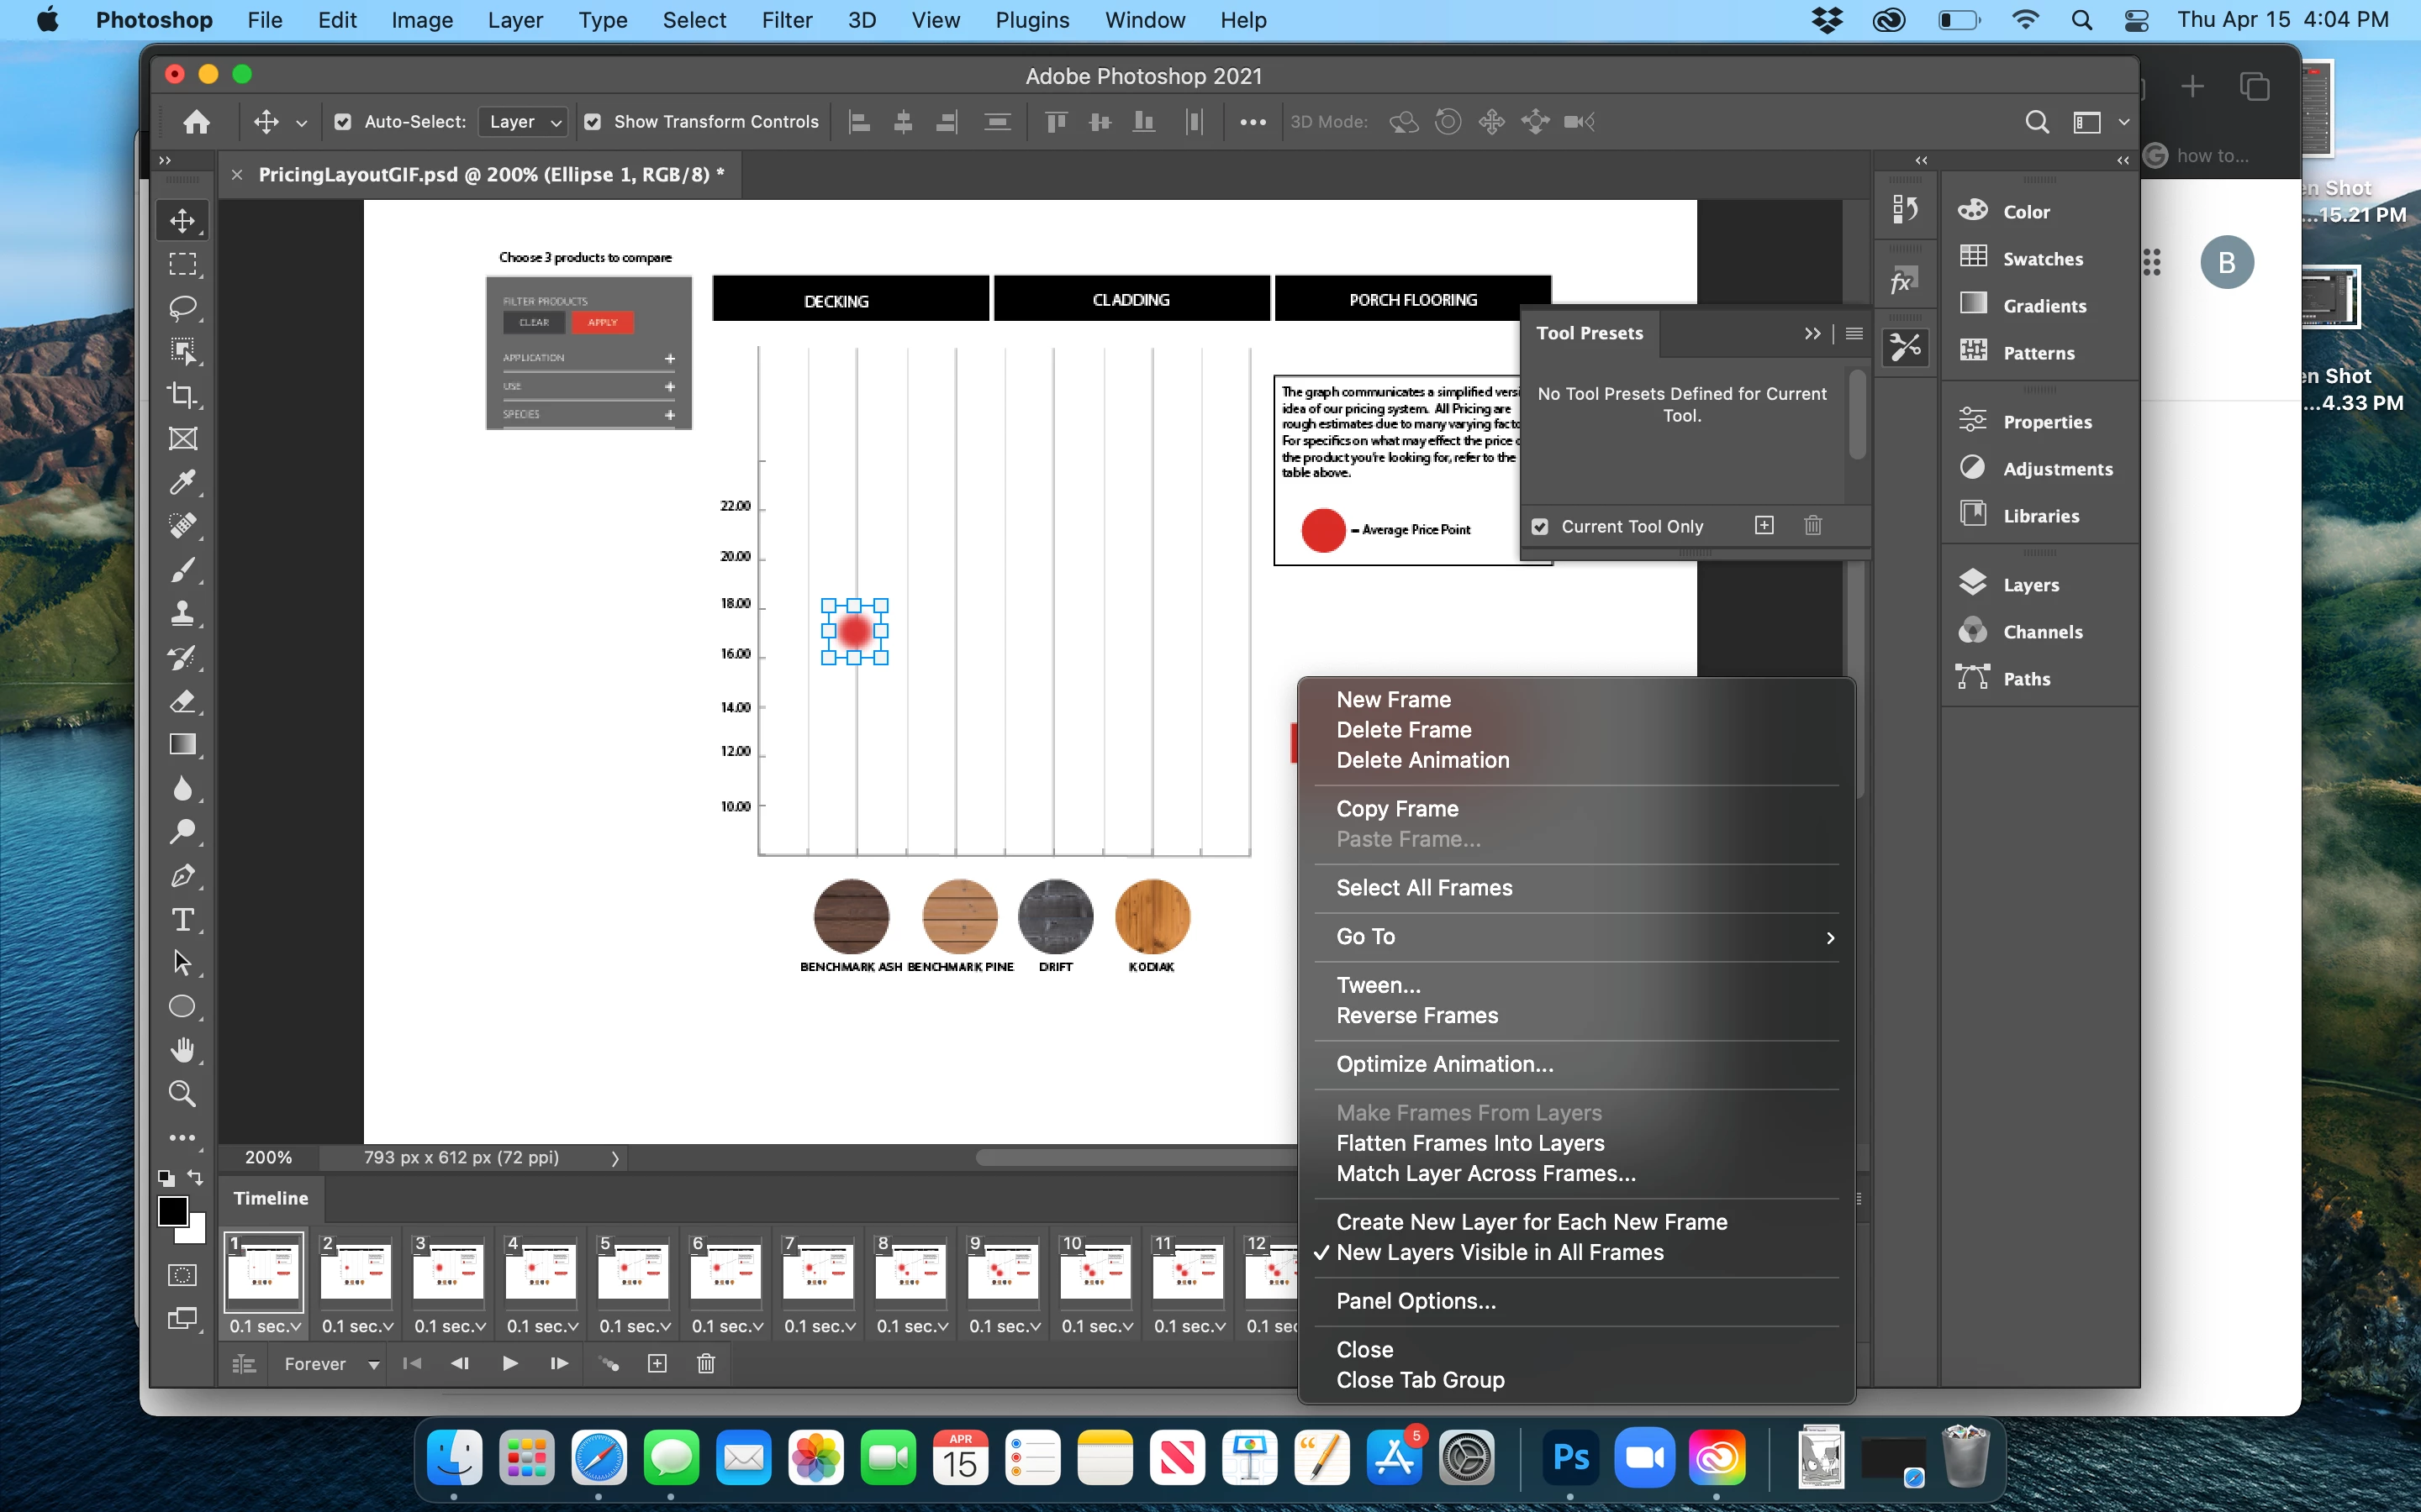Select frame 5 thumbnail in timeline
This screenshot has width=2421, height=1512.
click(633, 1271)
